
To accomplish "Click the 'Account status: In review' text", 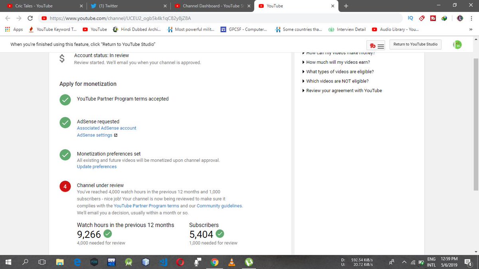I will click(101, 55).
